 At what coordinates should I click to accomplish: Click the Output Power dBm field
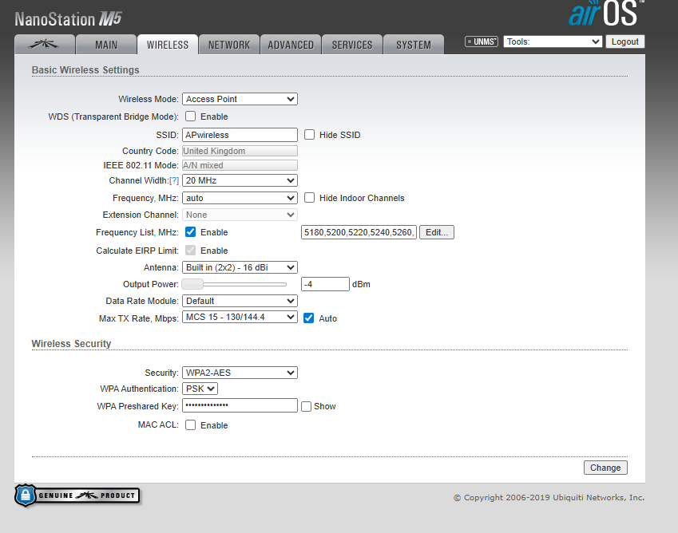(x=325, y=284)
